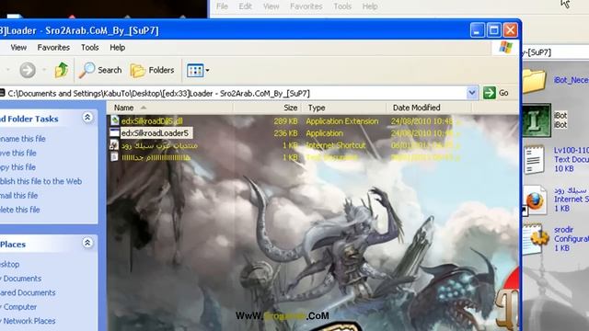Open Edit menu in background window
This screenshot has width=589, height=331.
246,6
